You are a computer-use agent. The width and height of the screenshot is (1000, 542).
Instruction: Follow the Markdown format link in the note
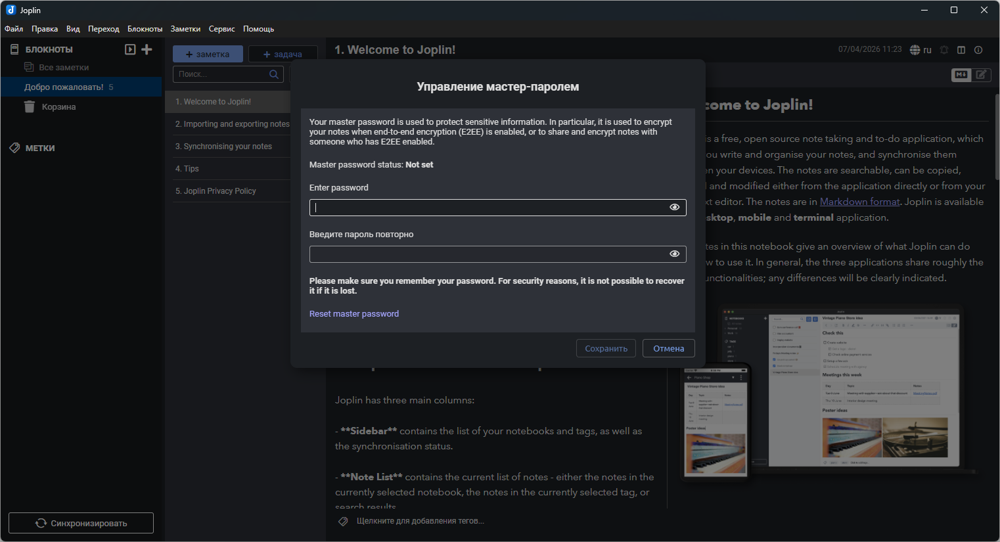860,202
